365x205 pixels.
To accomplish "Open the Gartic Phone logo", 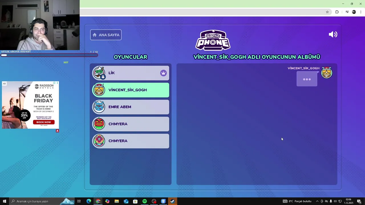I will (213, 40).
